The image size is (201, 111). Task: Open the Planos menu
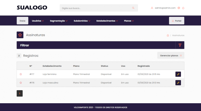pyautogui.click(x=129, y=21)
